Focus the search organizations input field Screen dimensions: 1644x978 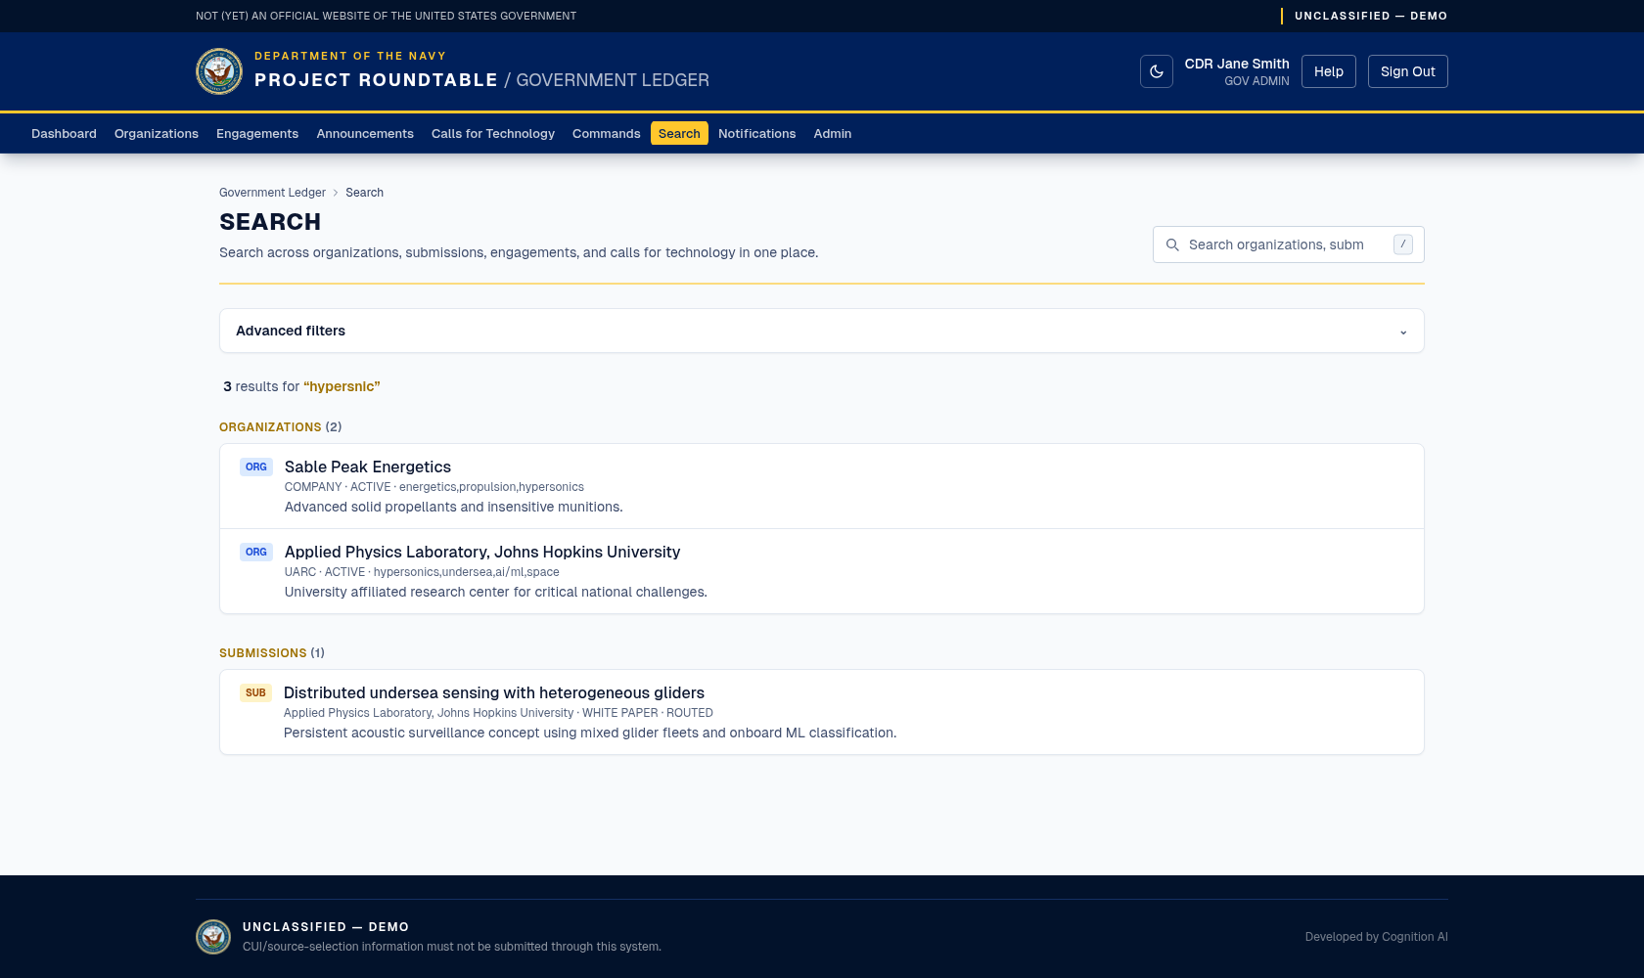1287,244
